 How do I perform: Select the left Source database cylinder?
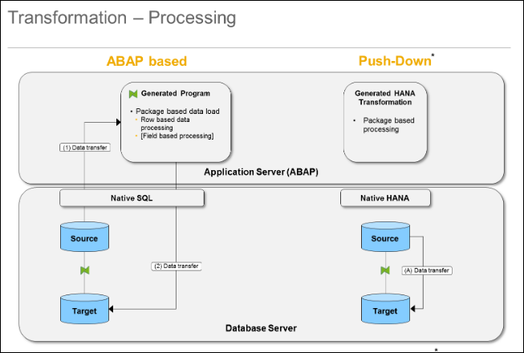(84, 237)
